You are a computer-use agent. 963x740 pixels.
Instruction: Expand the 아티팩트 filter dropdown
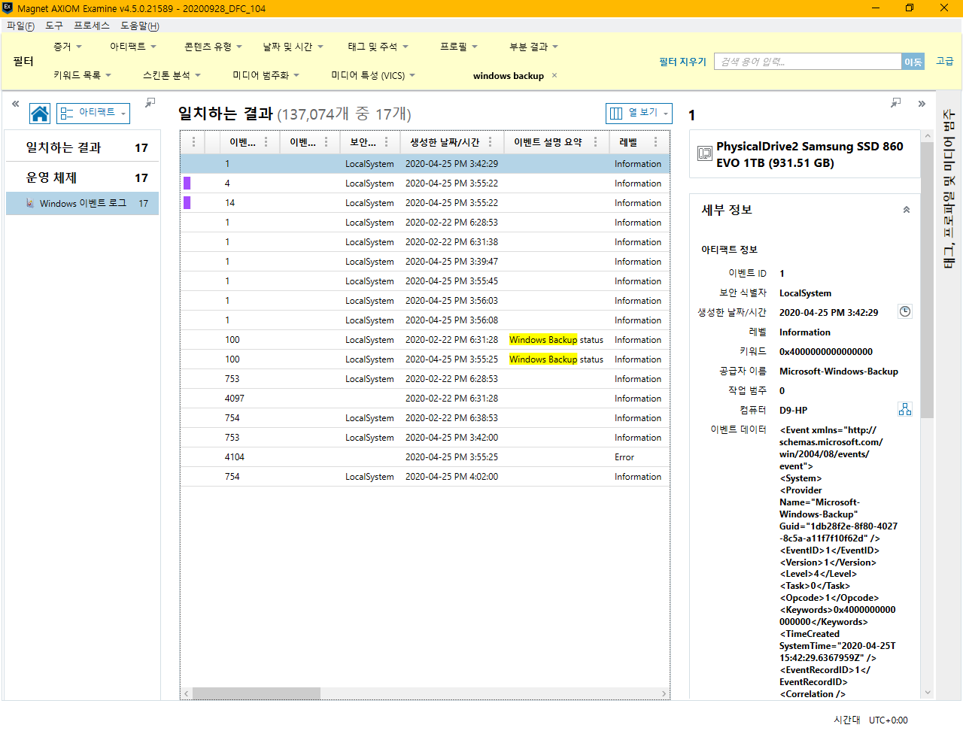[133, 47]
